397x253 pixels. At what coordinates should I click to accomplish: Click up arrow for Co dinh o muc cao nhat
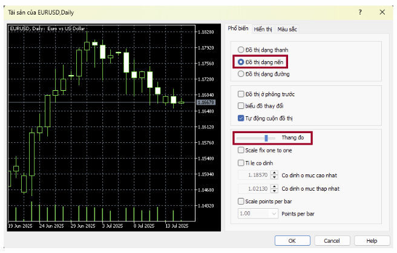coord(275,172)
